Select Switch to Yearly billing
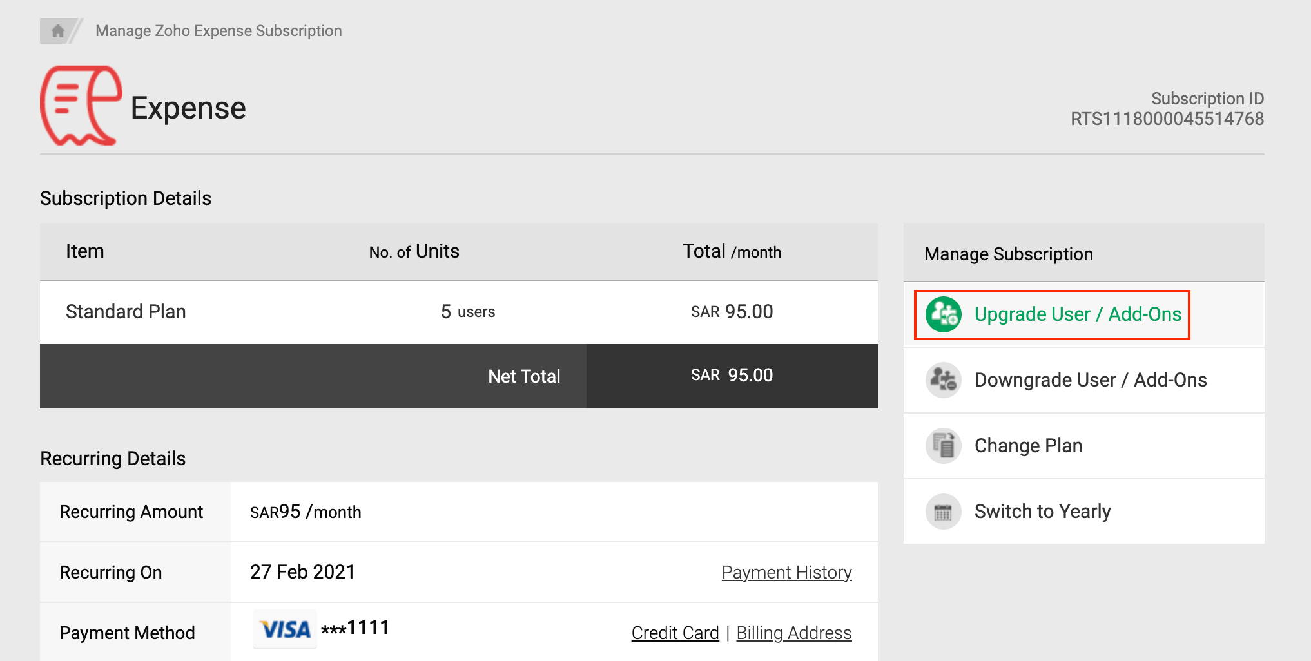Image resolution: width=1311 pixels, height=661 pixels. [1042, 512]
